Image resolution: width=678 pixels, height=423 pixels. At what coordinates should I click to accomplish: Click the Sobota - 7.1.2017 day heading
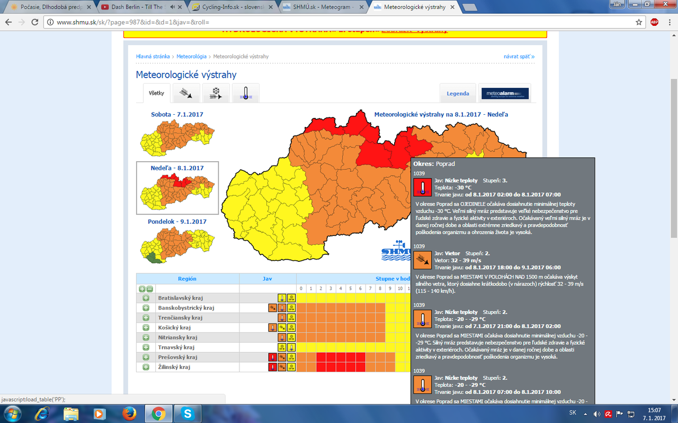pyautogui.click(x=177, y=114)
